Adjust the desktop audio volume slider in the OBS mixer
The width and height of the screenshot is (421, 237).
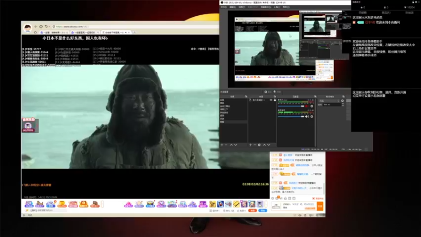click(291, 116)
